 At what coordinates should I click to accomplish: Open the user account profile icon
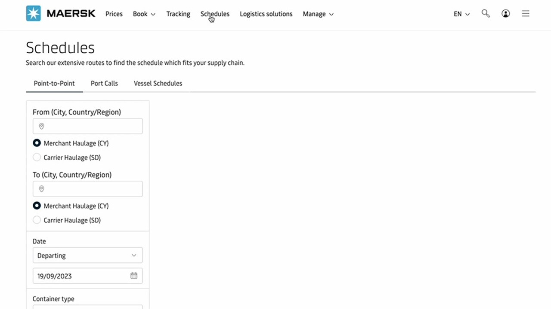pyautogui.click(x=506, y=13)
